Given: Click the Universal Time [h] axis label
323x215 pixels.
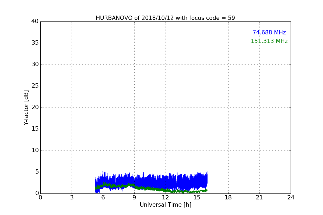Looking at the screenshot, I should (x=165, y=205).
